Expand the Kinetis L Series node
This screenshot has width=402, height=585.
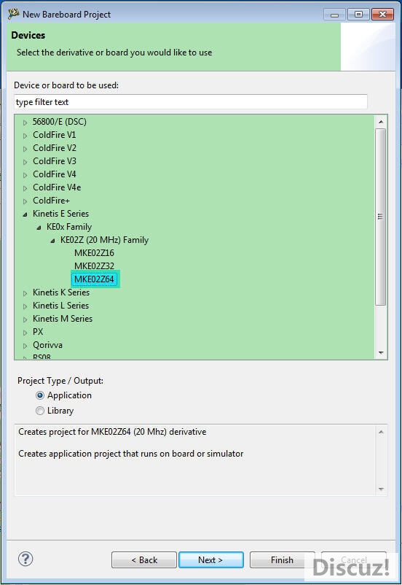coord(25,306)
